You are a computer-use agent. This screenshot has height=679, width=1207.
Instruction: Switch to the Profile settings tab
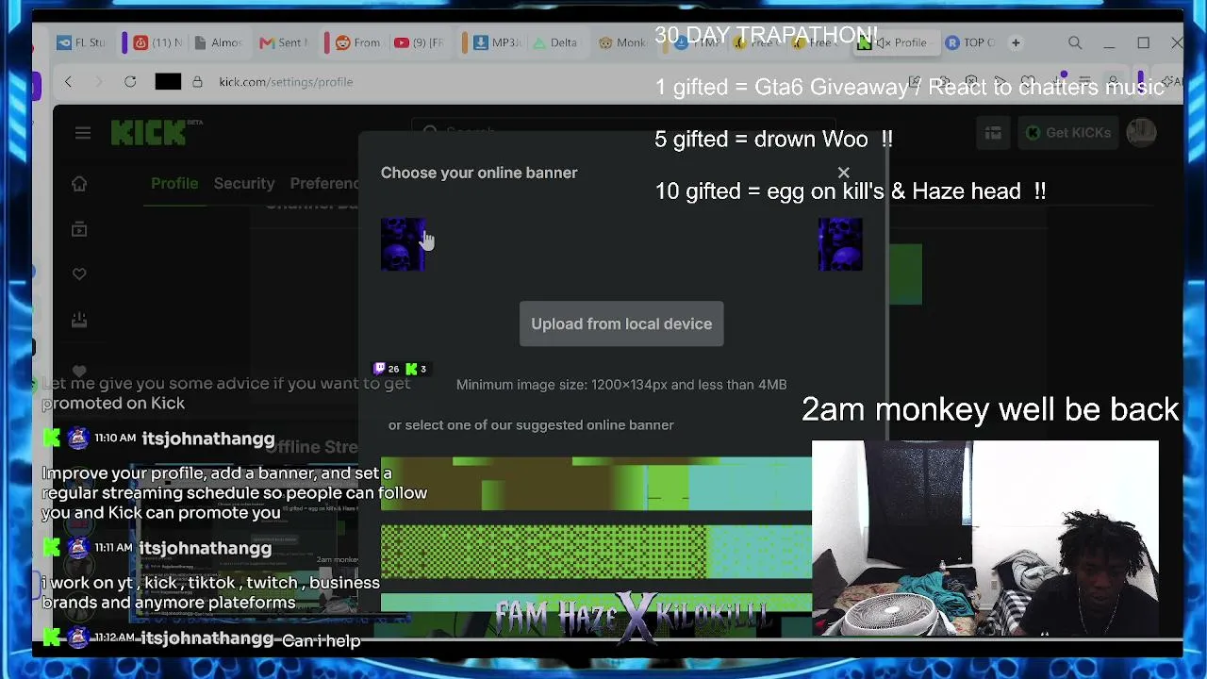tap(174, 183)
